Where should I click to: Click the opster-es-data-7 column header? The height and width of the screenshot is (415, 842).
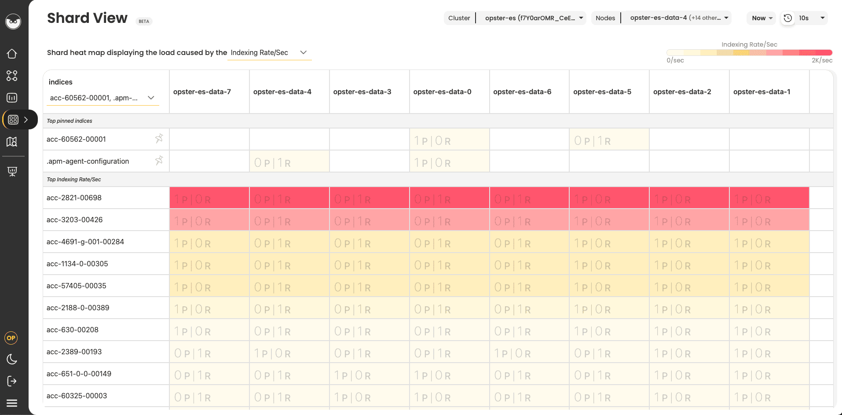coord(202,92)
